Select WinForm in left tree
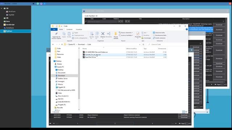This screenshot has height=130, width=232. pos(11,12)
